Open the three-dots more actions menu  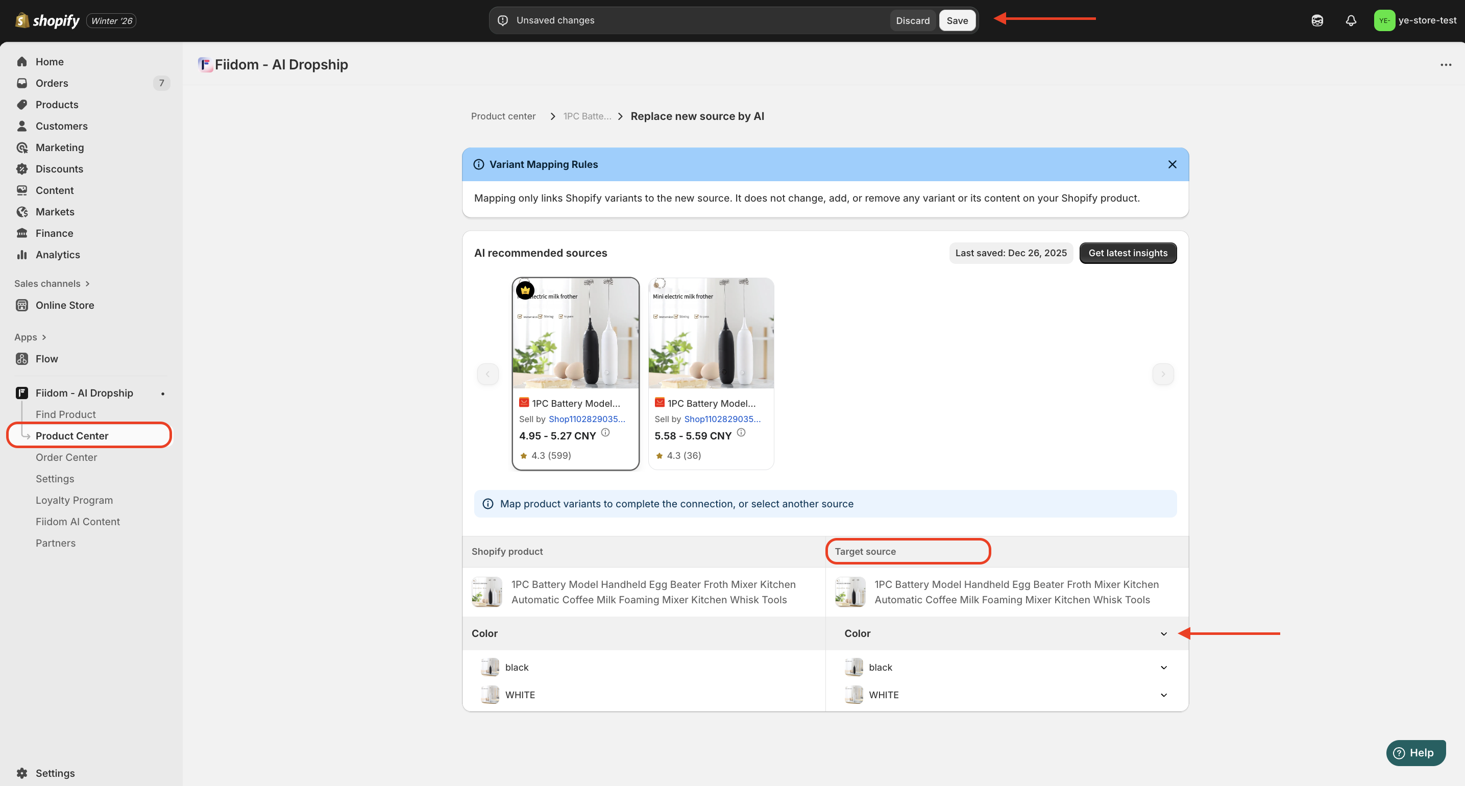pos(1446,65)
